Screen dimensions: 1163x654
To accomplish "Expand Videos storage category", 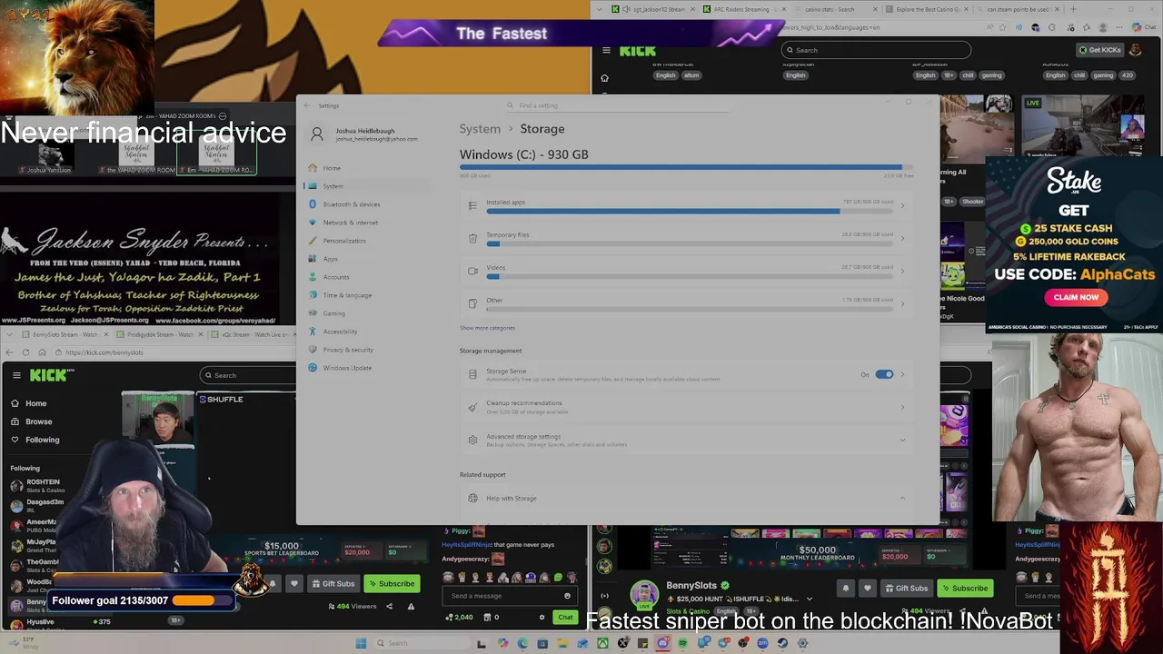I will click(x=902, y=272).
